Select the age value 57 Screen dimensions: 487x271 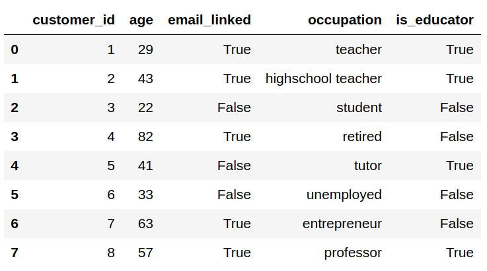145,253
